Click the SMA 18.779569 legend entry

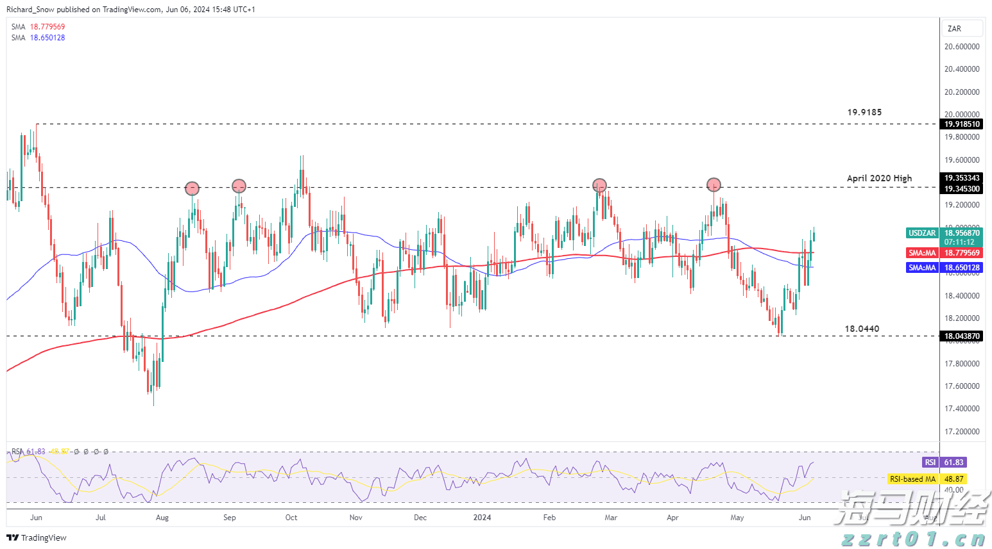(x=38, y=27)
